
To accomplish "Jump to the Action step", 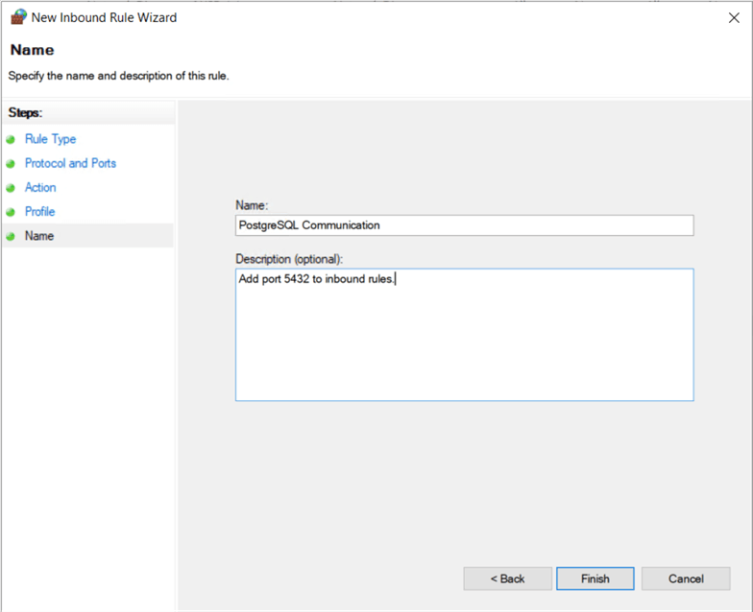I will (40, 187).
